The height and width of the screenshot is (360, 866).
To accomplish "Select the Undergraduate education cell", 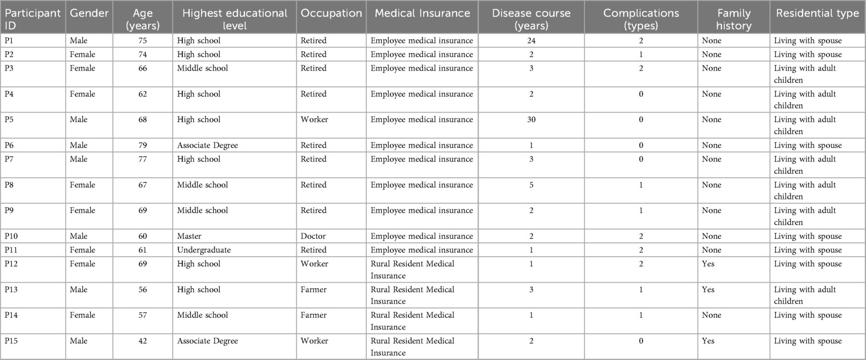I will pos(204,250).
